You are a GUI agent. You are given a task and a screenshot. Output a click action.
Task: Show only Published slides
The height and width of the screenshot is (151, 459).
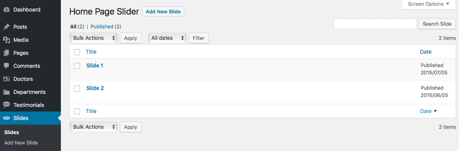pos(102,27)
